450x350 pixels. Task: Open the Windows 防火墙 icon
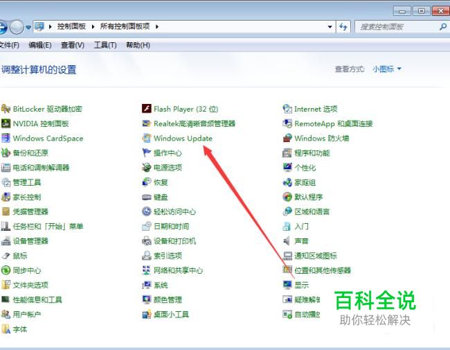[287, 138]
